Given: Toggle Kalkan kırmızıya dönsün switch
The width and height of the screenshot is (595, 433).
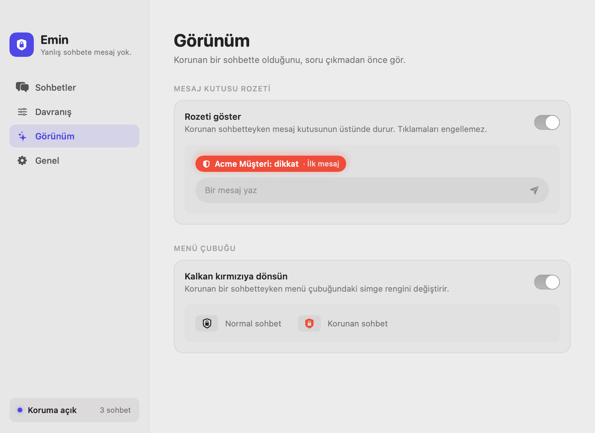Looking at the screenshot, I should pyautogui.click(x=547, y=282).
